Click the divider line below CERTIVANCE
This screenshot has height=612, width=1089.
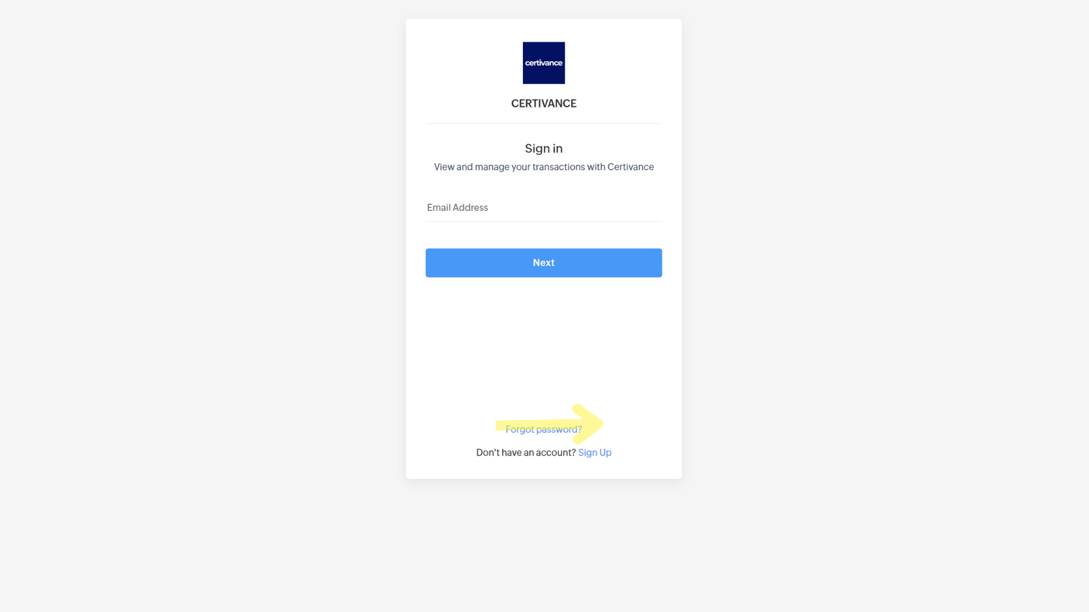543,124
